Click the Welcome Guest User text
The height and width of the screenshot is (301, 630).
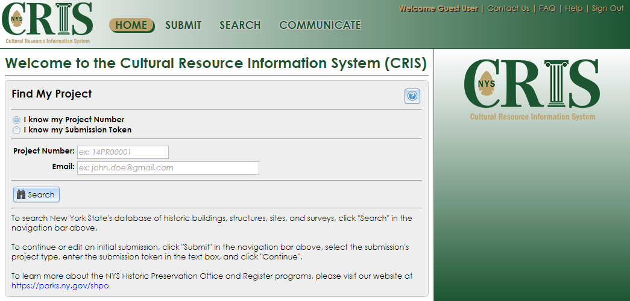point(438,8)
